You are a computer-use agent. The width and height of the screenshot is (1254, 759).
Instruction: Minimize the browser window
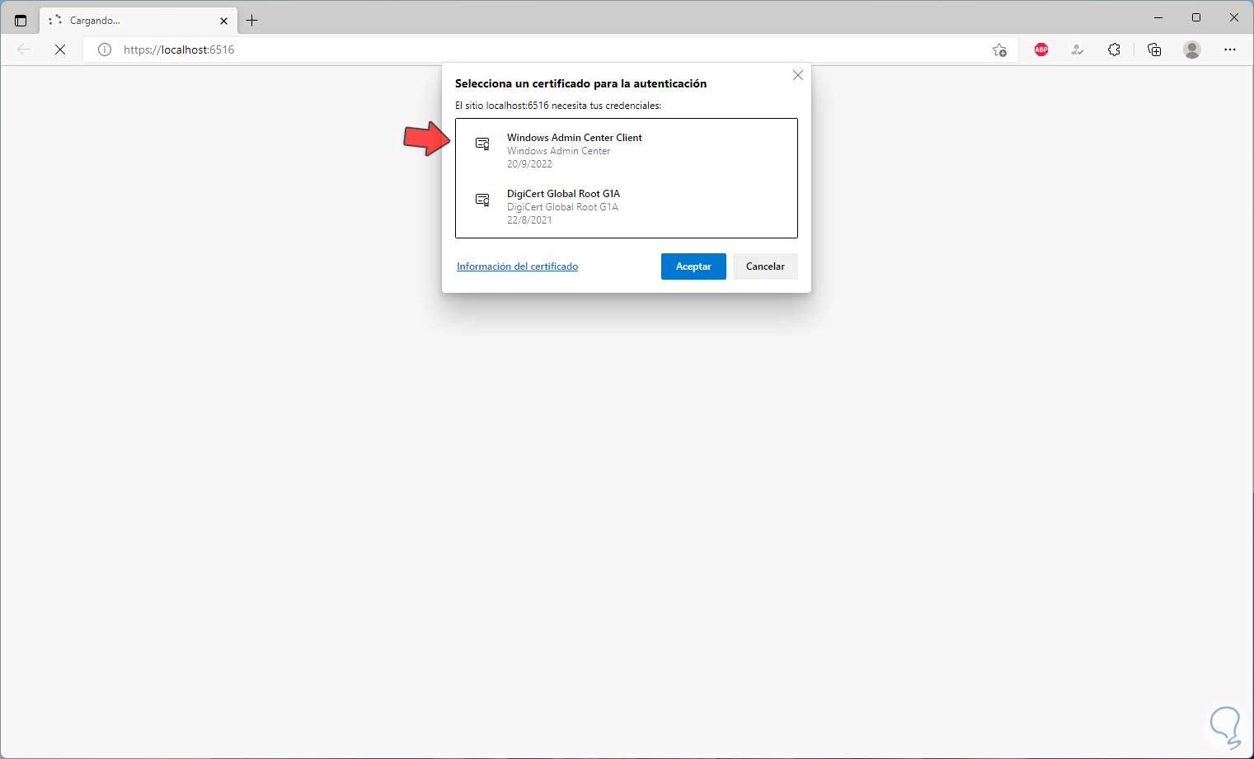tap(1158, 17)
